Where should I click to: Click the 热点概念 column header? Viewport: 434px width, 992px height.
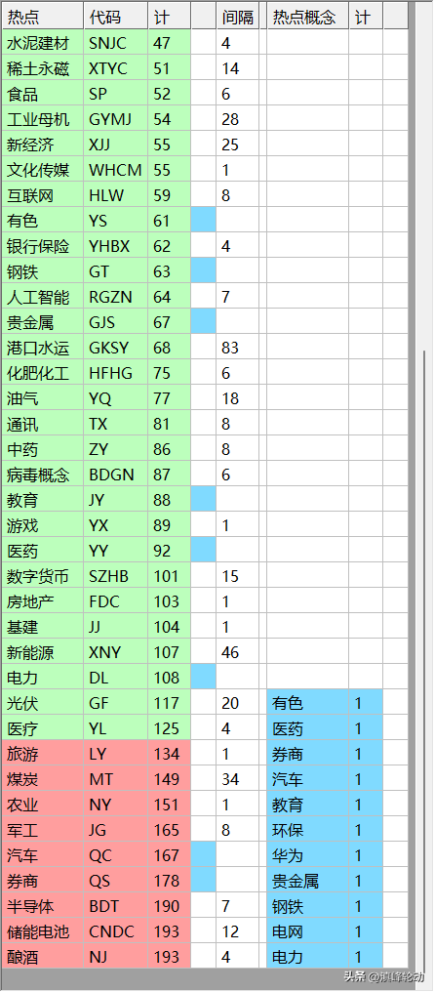click(308, 16)
